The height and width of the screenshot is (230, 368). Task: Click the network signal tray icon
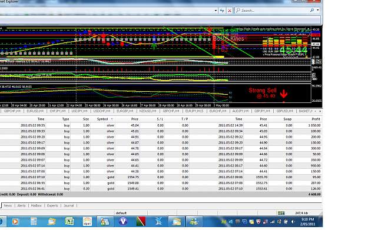coord(272,222)
